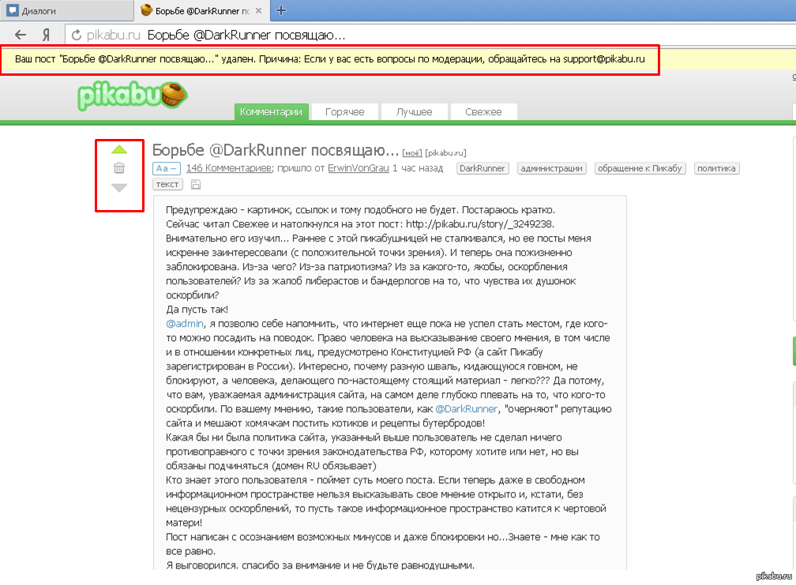Click the DarkRunner tag
Viewport: 796px width, 585px height.
pos(482,168)
